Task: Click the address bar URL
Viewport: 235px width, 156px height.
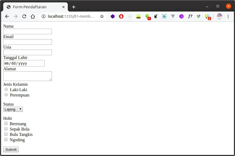Action: pos(71,16)
